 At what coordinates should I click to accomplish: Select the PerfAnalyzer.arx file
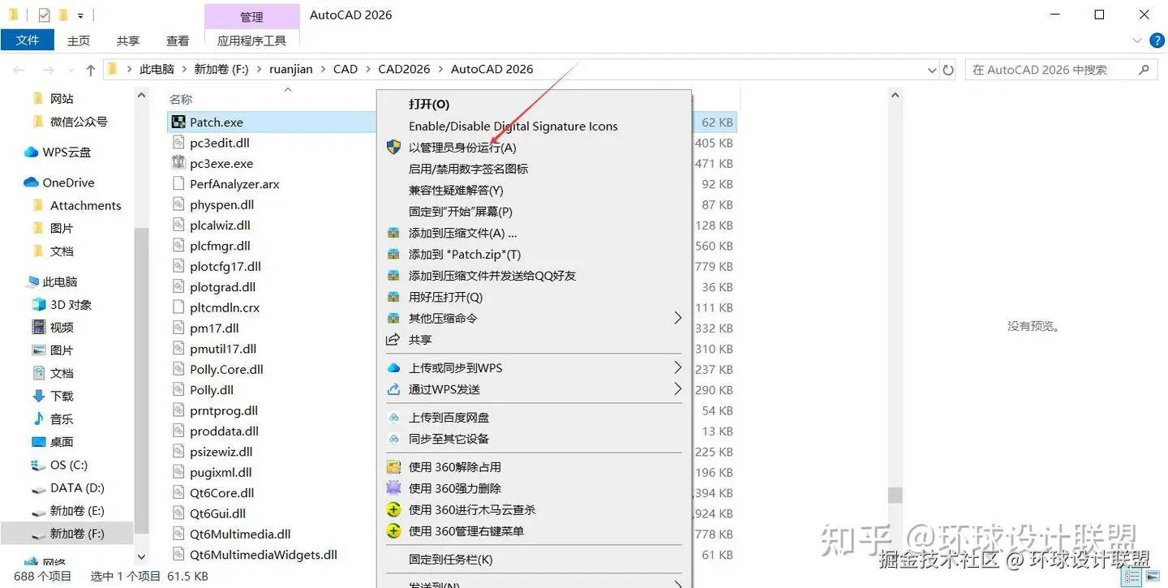(234, 184)
